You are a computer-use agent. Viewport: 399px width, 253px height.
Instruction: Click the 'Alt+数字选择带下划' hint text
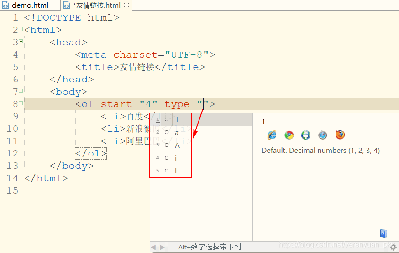pyautogui.click(x=210, y=247)
